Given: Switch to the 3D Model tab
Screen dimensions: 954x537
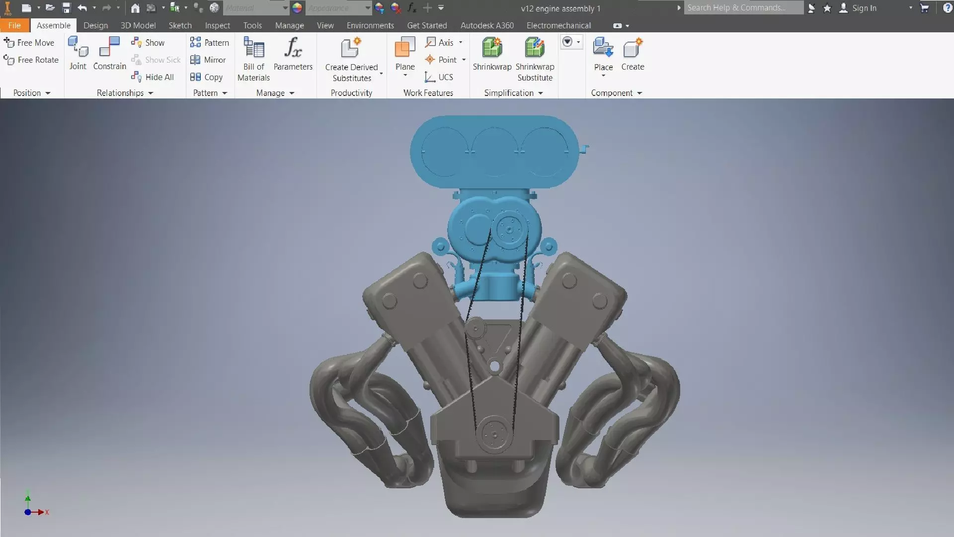Looking at the screenshot, I should pos(138,25).
